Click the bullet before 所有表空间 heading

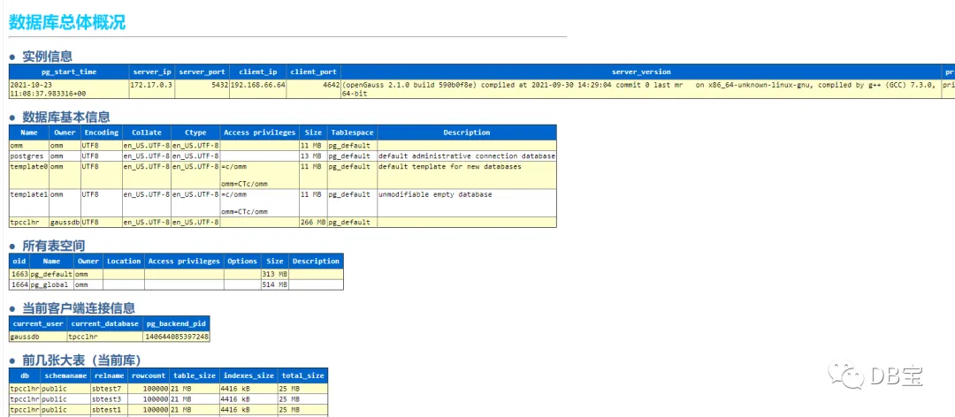coord(12,246)
